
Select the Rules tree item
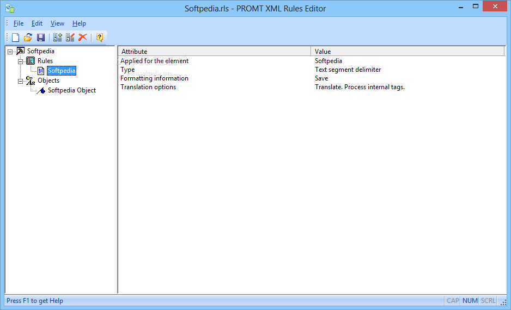(45, 61)
